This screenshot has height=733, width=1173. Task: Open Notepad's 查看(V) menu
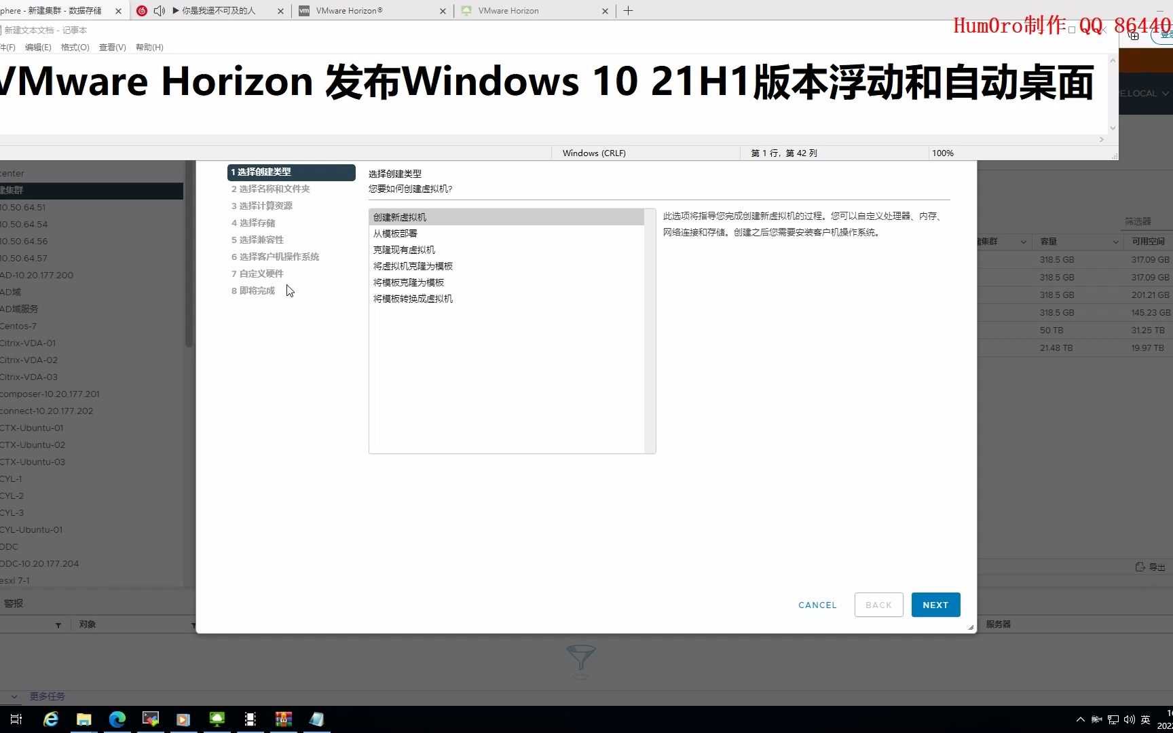point(113,48)
